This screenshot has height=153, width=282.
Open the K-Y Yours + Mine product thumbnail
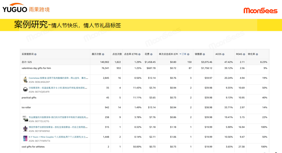[x=25, y=138]
